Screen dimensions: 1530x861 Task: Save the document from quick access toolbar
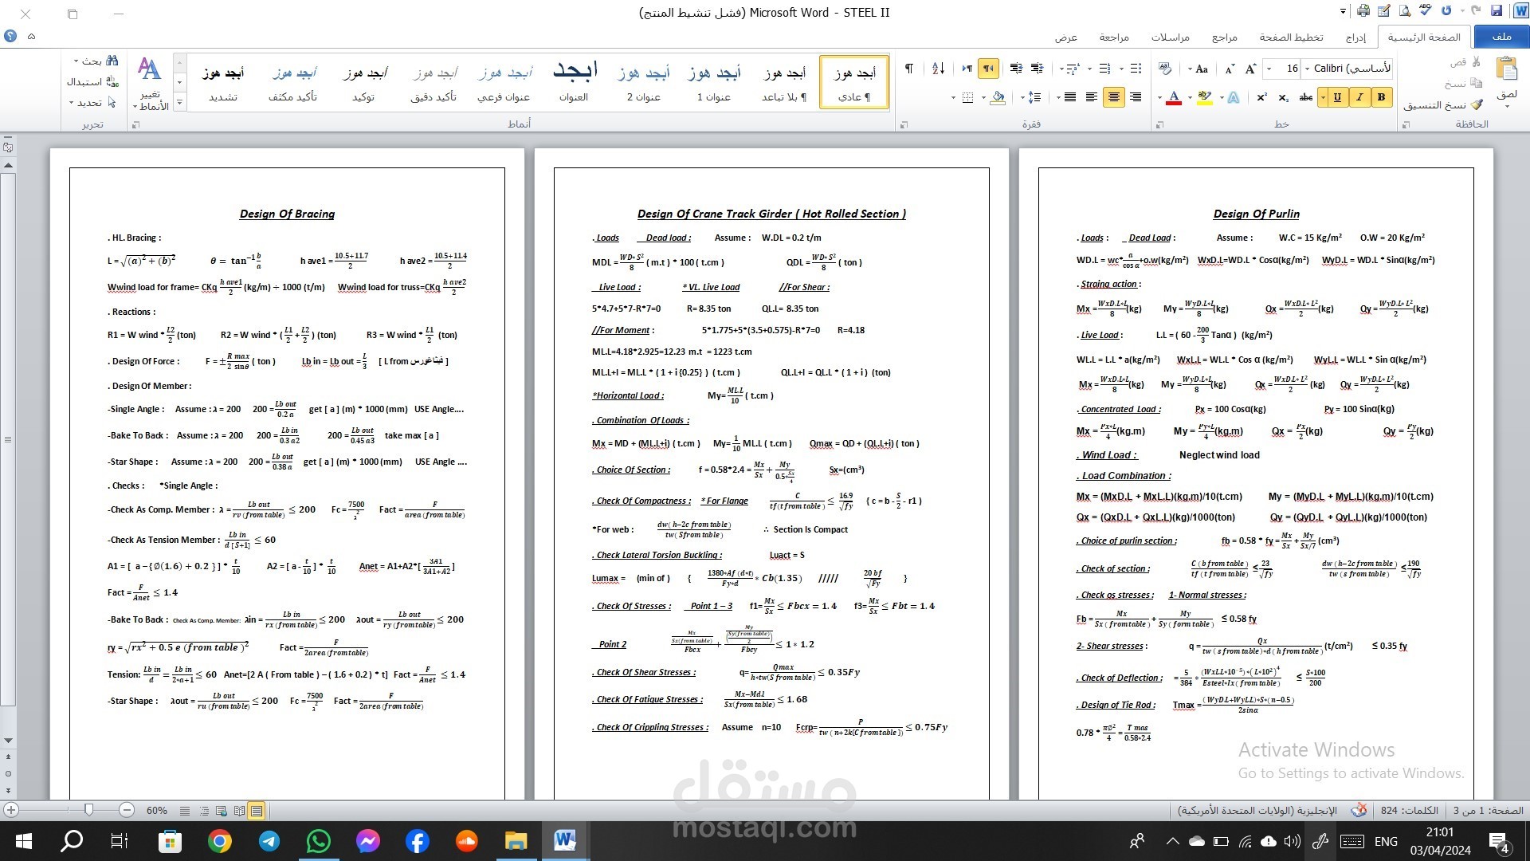(x=1496, y=11)
